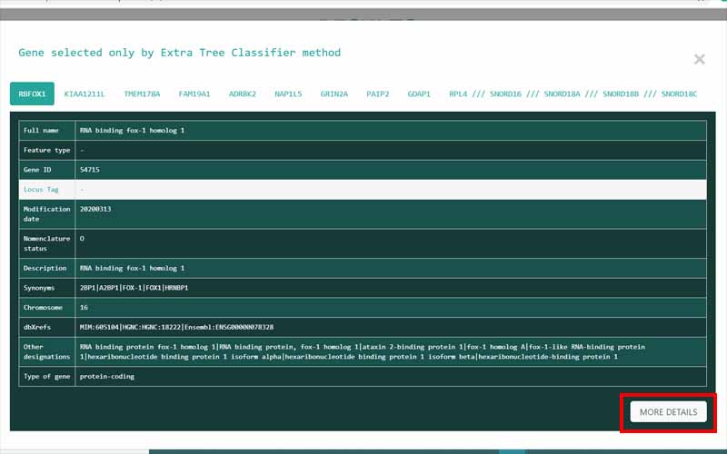The height and width of the screenshot is (454, 727).
Task: Click the Modification date value 20200313
Action: [x=95, y=209]
